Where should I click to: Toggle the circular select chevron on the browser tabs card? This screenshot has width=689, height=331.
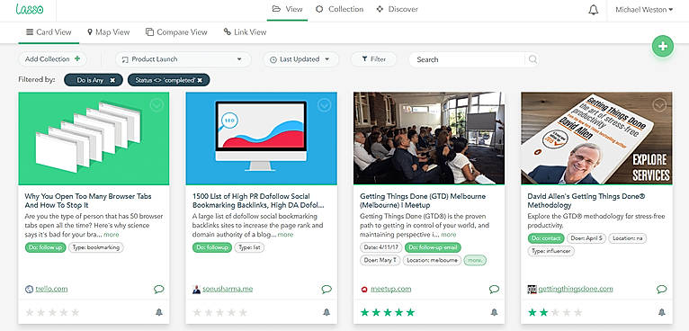[157, 105]
